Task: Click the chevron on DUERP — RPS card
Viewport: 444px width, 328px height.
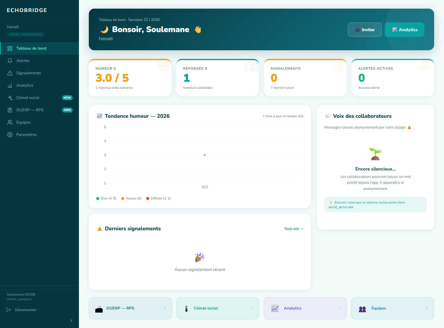Action: tap(165, 308)
